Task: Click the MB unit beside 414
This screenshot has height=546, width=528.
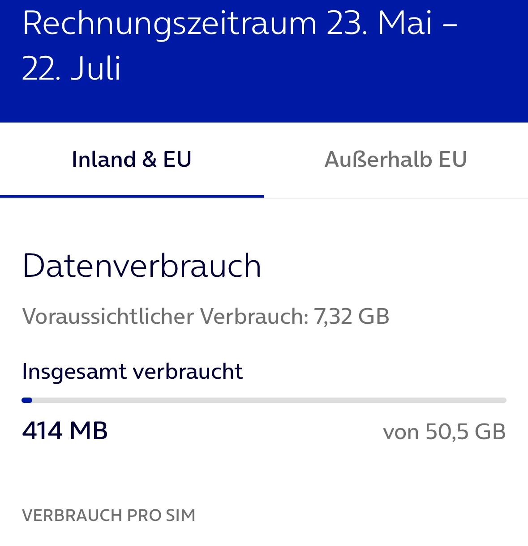Action: 89,431
